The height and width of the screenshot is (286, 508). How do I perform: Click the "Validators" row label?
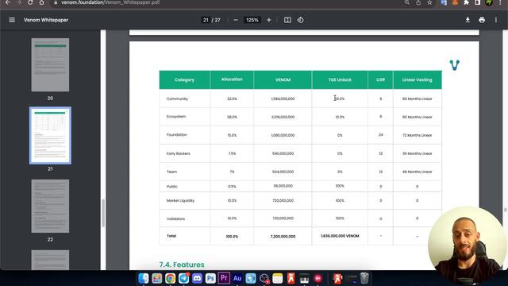[x=175, y=218]
